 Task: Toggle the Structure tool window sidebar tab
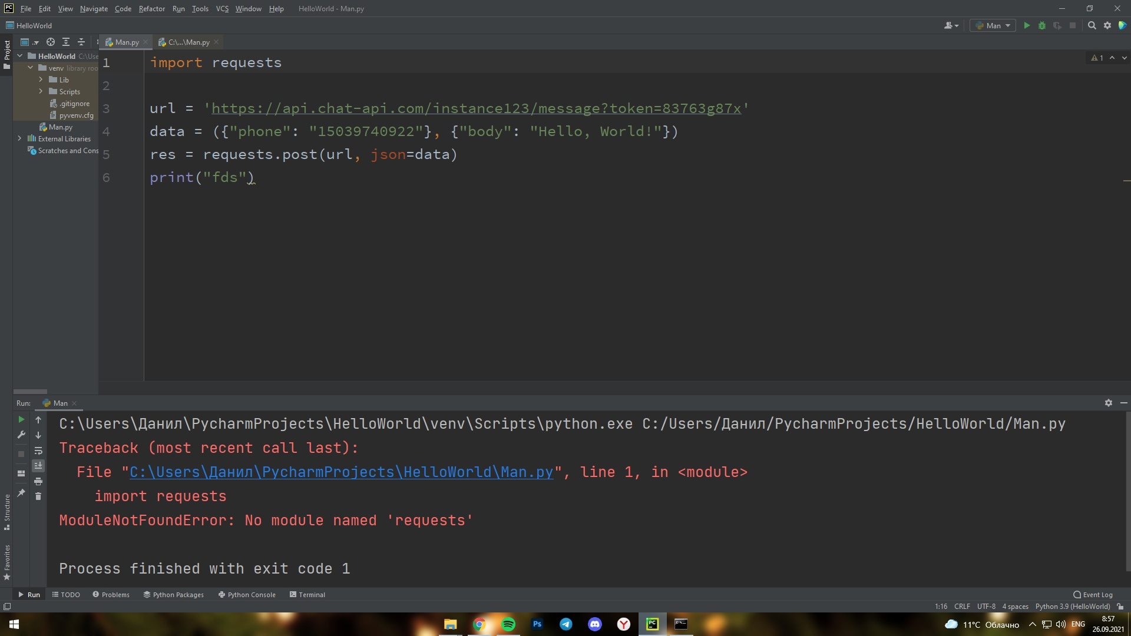pos(6,512)
